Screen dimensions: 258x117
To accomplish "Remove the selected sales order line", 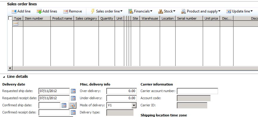I will coord(73,11).
